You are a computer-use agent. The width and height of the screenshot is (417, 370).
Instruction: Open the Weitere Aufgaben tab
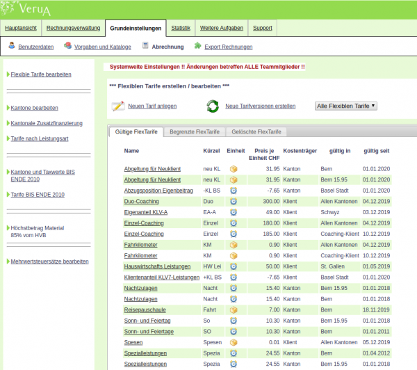pyautogui.click(x=222, y=28)
